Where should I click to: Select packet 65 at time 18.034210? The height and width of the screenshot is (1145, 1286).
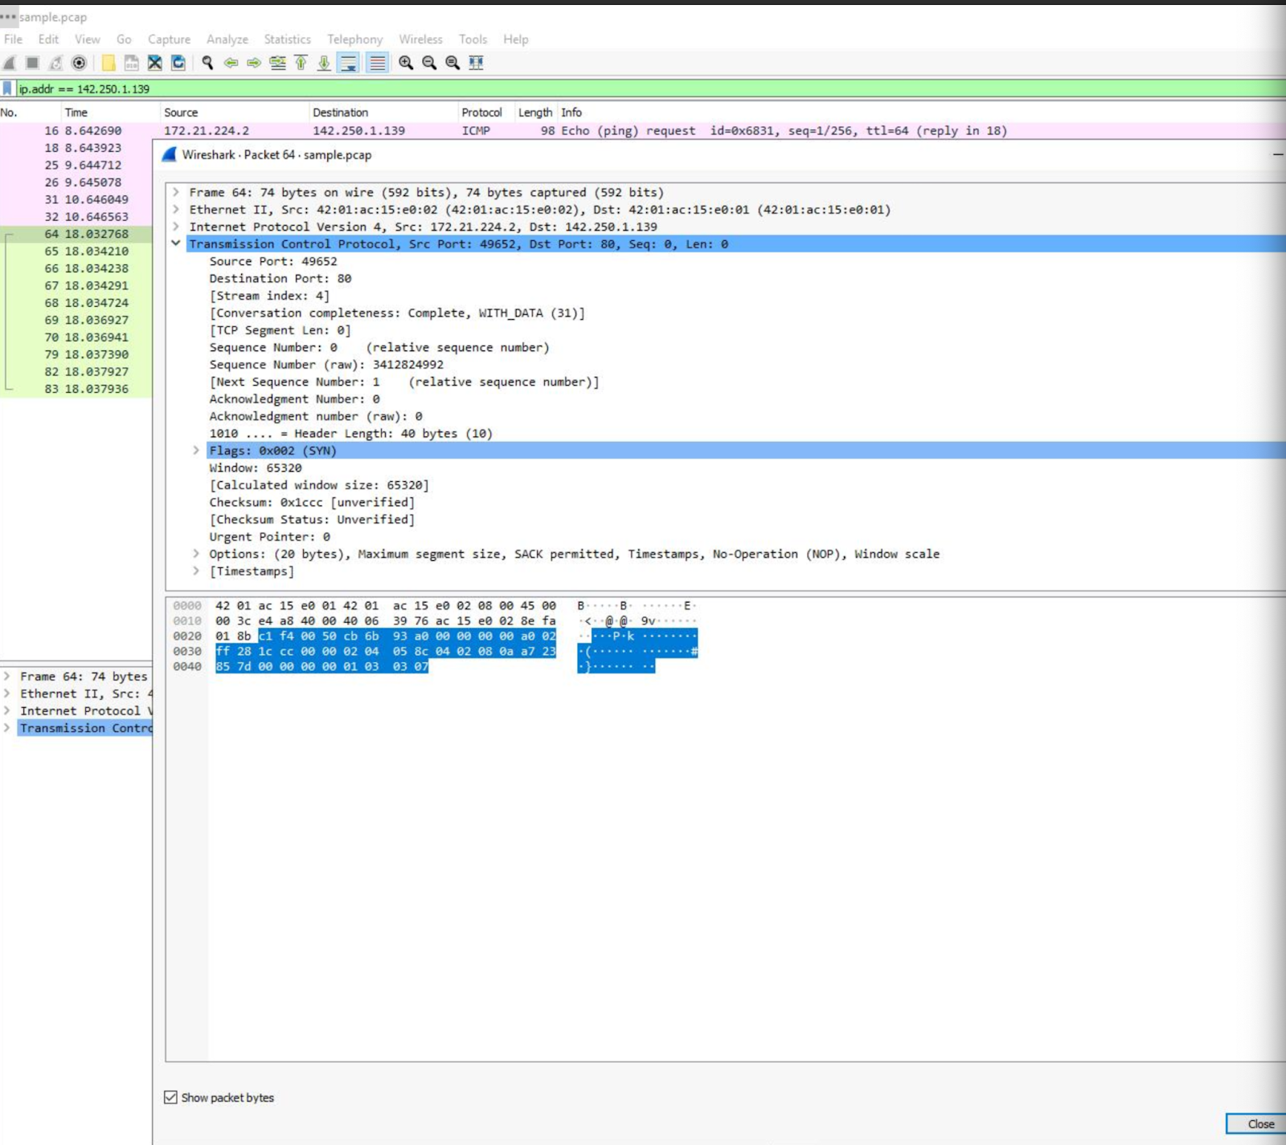click(76, 251)
